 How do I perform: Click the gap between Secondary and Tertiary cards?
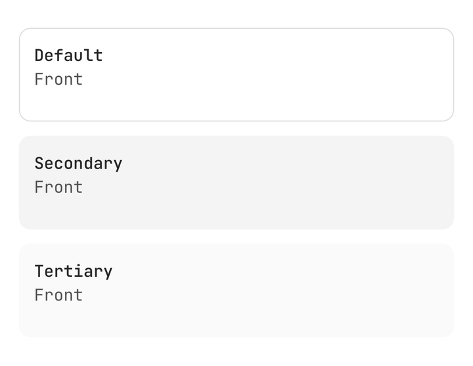(236, 237)
